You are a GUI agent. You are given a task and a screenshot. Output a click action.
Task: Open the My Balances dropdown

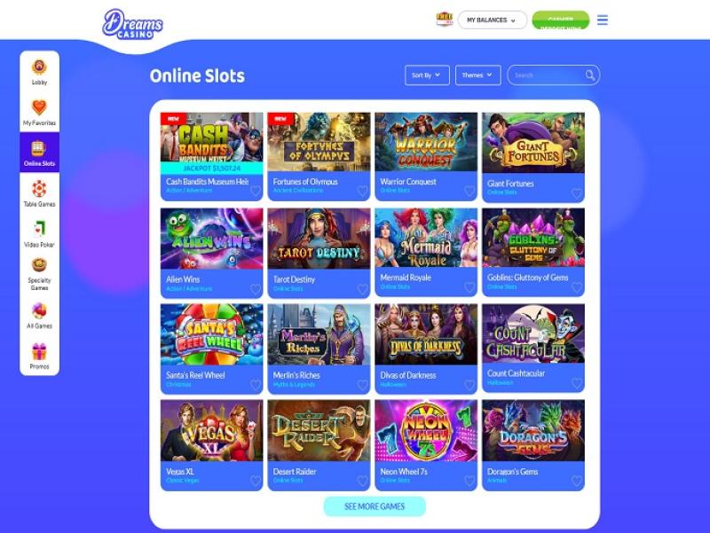493,20
